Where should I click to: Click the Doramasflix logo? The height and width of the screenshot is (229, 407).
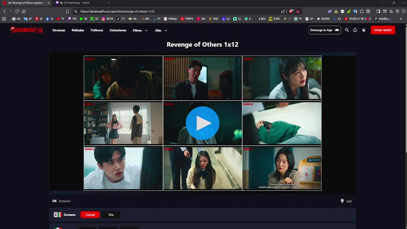click(26, 30)
